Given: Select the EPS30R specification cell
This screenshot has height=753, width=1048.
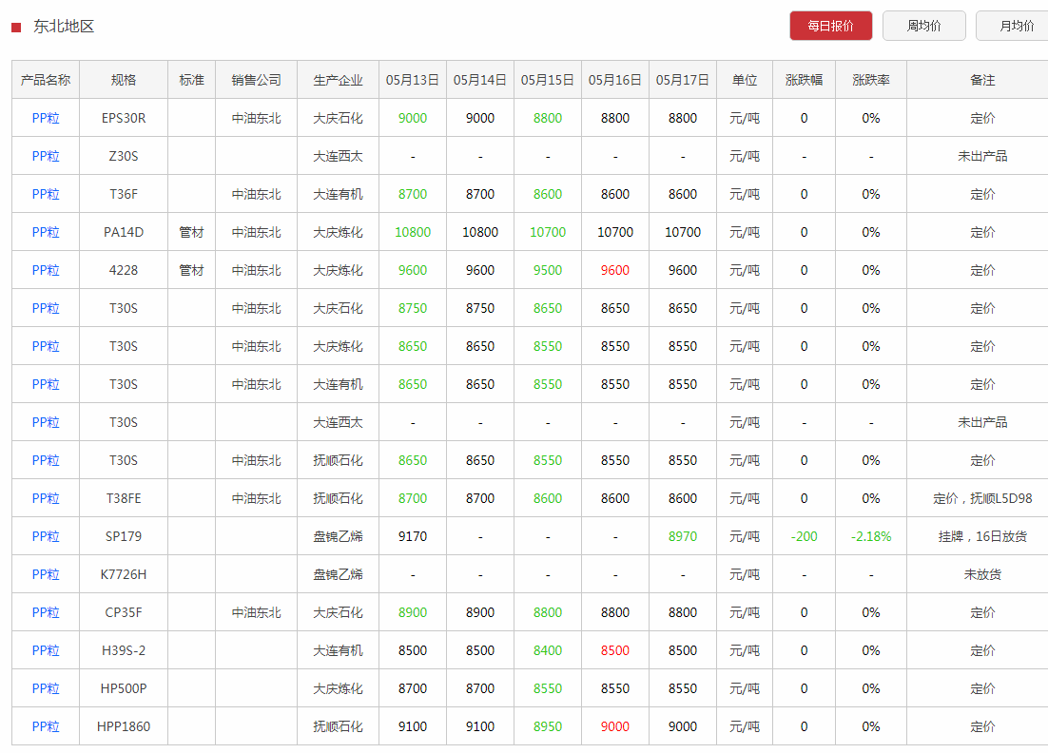Looking at the screenshot, I should pyautogui.click(x=124, y=118).
